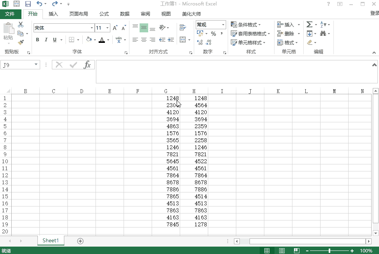Toggle align text right
Viewport: 379px width, 254px height.
[x=152, y=40]
